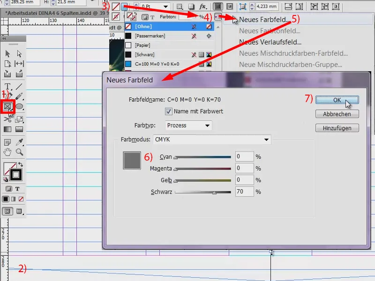The width and height of the screenshot is (375, 281).
Task: Select the Gradient Swatch tool
Action: [7, 129]
